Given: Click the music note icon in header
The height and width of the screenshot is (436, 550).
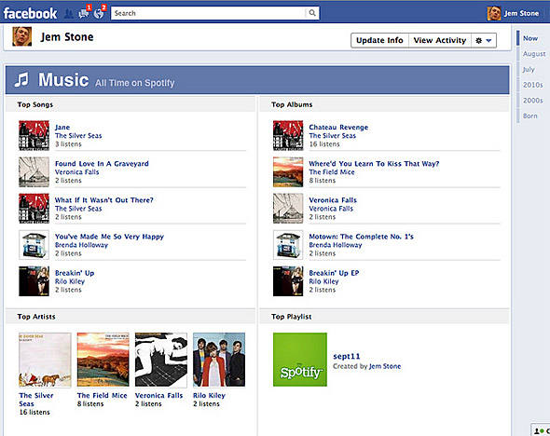Looking at the screenshot, I should click(x=21, y=79).
